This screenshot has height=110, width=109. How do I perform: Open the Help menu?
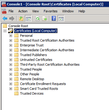coord(82,11)
